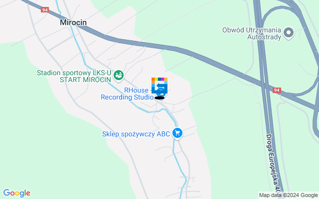Click the route 94 shield near Mirocin

coord(45,10)
